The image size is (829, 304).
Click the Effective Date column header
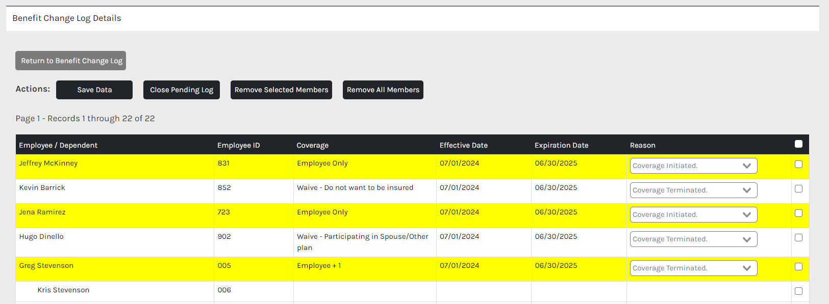coord(463,145)
